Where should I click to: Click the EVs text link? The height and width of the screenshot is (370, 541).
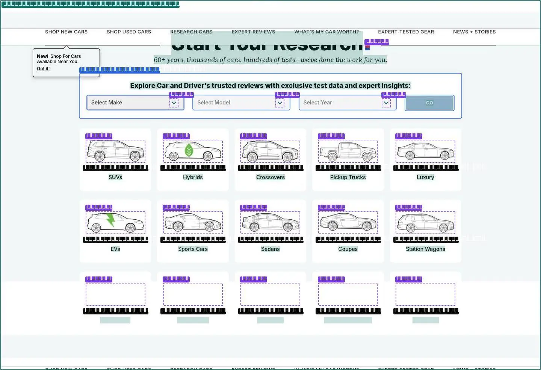pyautogui.click(x=115, y=249)
